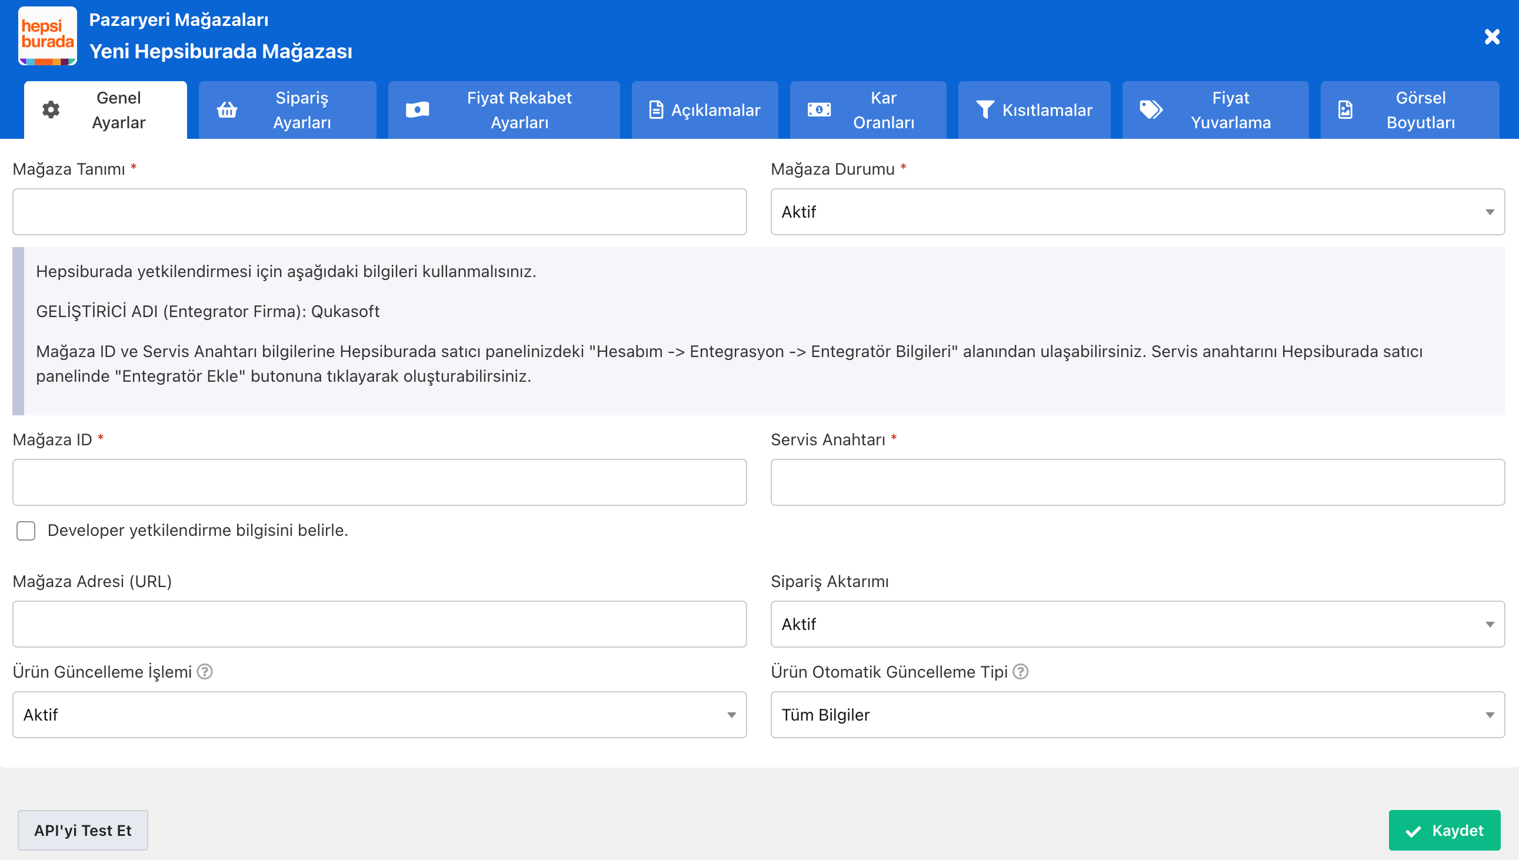Click the money icon on Fiyat Rekabet Ayarları
This screenshot has height=860, width=1519.
417,110
